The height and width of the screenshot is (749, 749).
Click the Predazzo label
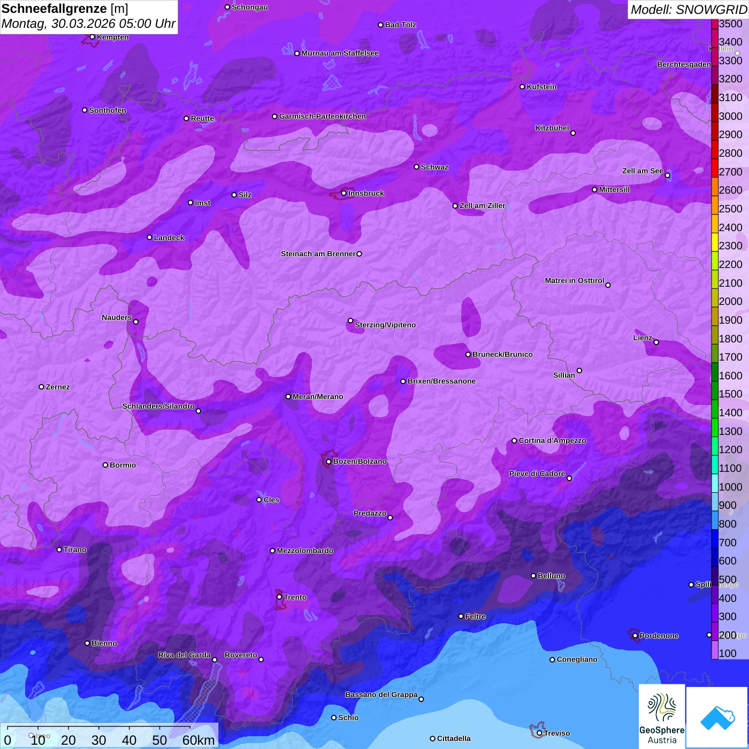[370, 513]
